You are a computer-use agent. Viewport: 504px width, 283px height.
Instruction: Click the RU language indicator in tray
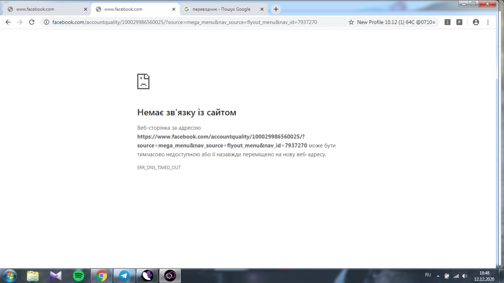pyautogui.click(x=428, y=275)
